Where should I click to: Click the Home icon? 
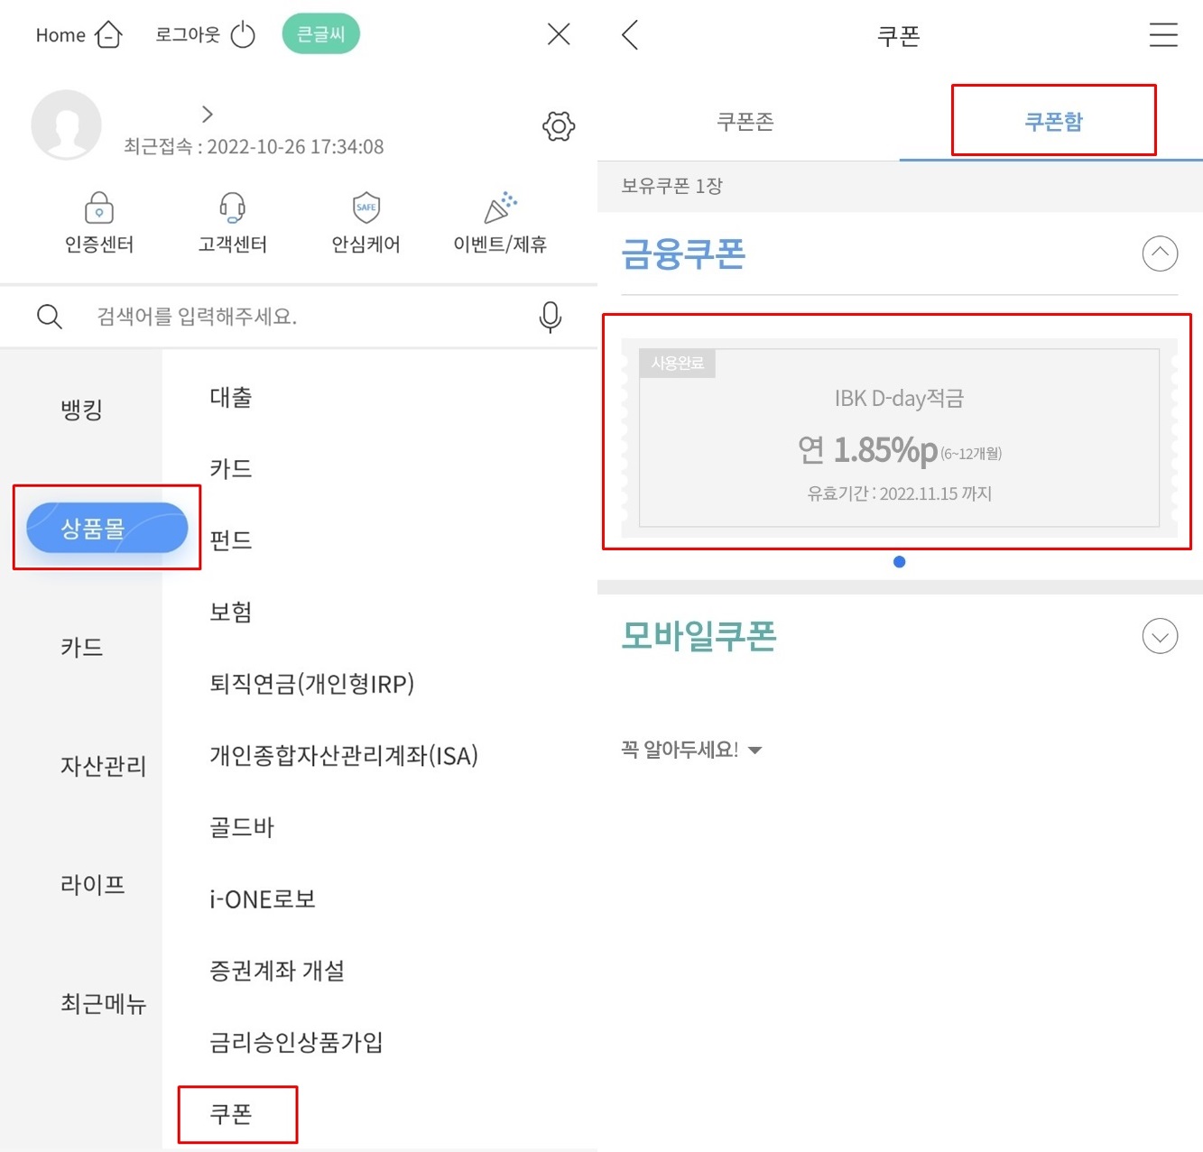(x=108, y=33)
